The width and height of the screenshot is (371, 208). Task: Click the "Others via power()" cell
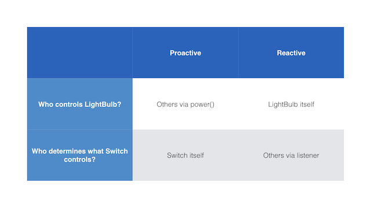185,104
